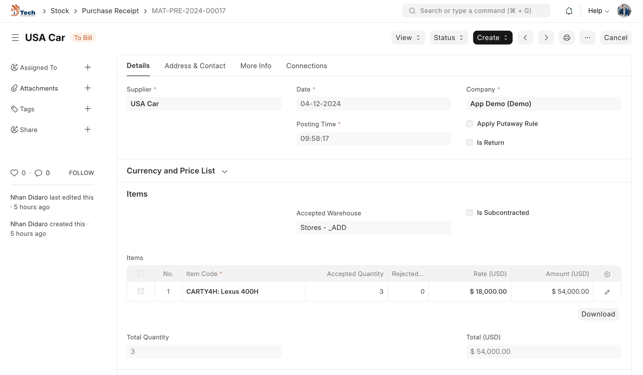Switch to Address & Contact tab

coord(195,66)
